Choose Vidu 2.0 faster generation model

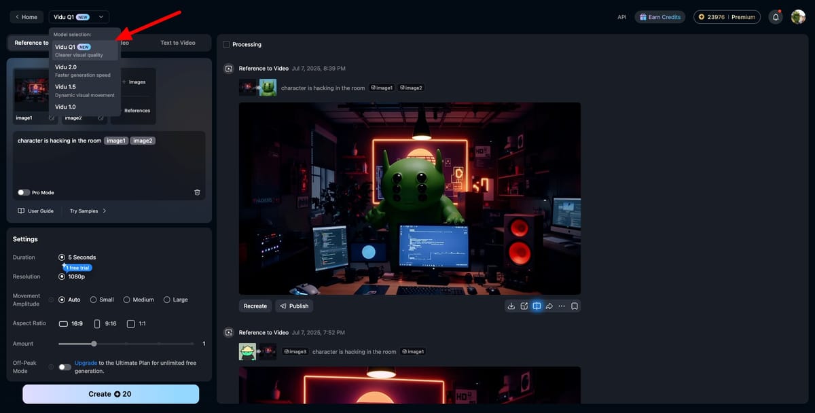(x=85, y=71)
